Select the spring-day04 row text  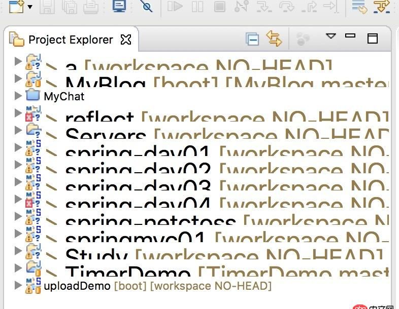[x=227, y=202]
